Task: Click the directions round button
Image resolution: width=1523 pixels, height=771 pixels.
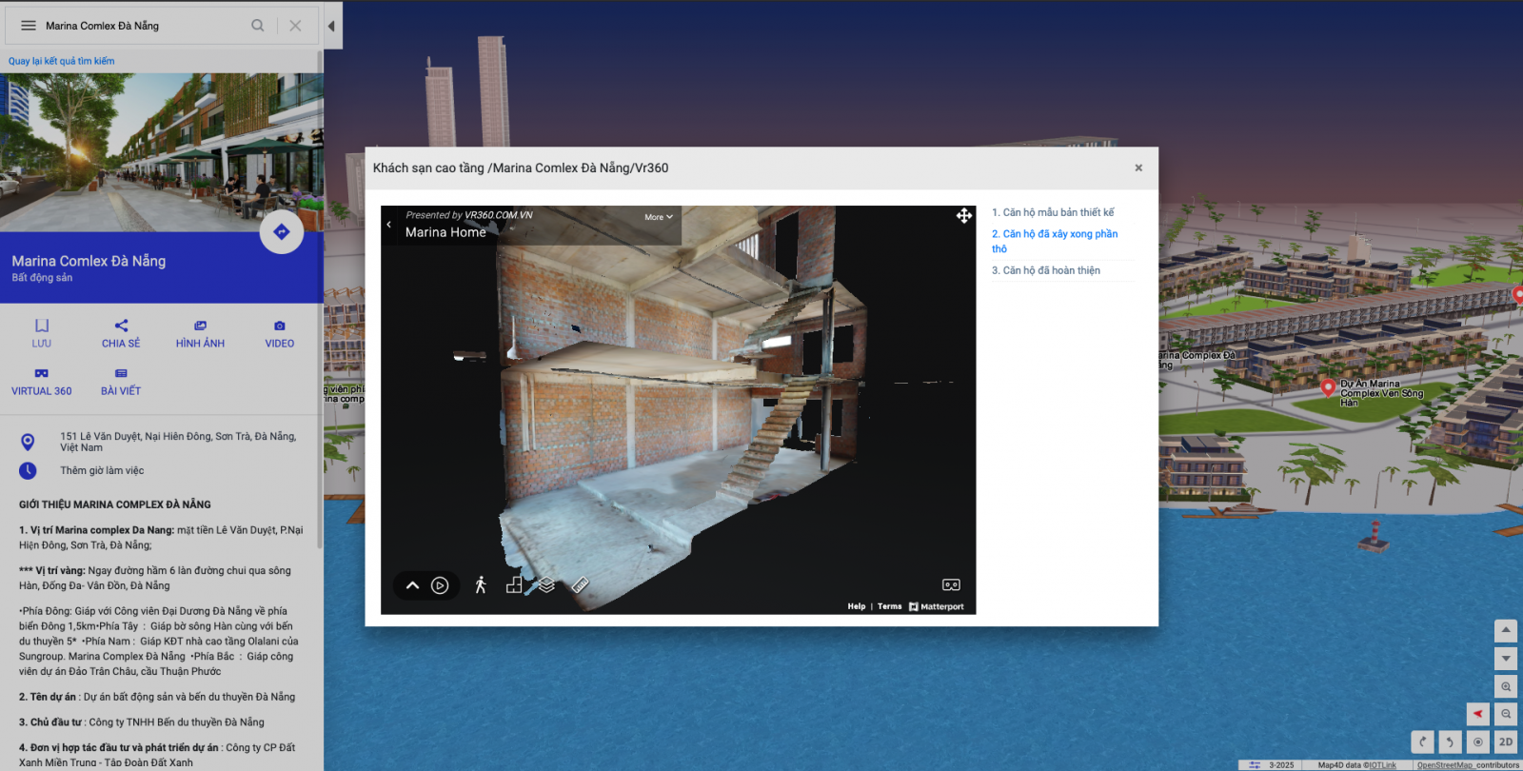Action: tap(282, 231)
